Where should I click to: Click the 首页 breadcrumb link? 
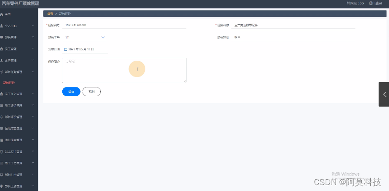(50, 14)
